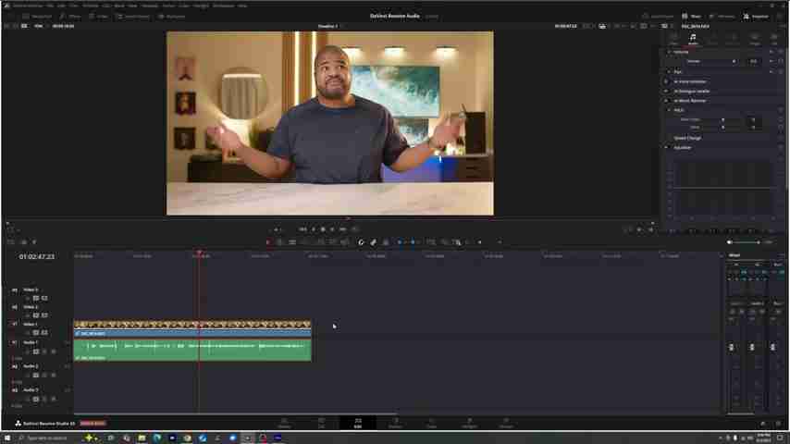Expand the Equalizer section in the Inspector
The width and height of the screenshot is (790, 444).
666,147
